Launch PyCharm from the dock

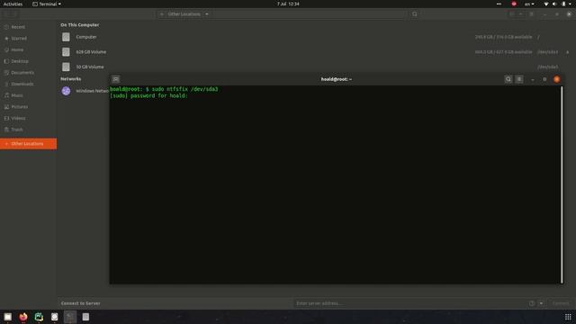coord(39,317)
